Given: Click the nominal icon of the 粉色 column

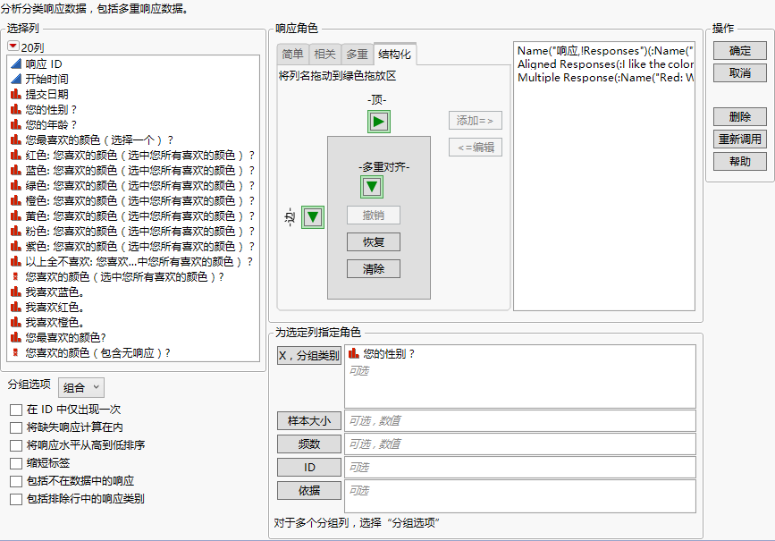Looking at the screenshot, I should [x=16, y=231].
